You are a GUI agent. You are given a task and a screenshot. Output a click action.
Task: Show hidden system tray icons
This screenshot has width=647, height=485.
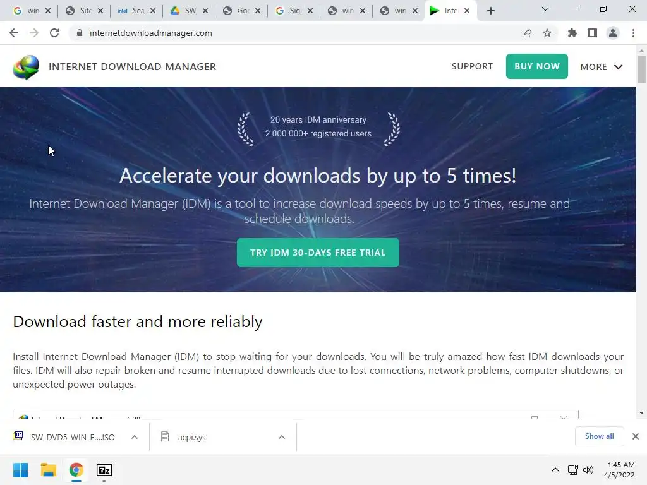[x=555, y=470]
